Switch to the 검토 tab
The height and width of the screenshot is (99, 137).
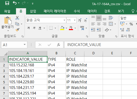[107, 11]
